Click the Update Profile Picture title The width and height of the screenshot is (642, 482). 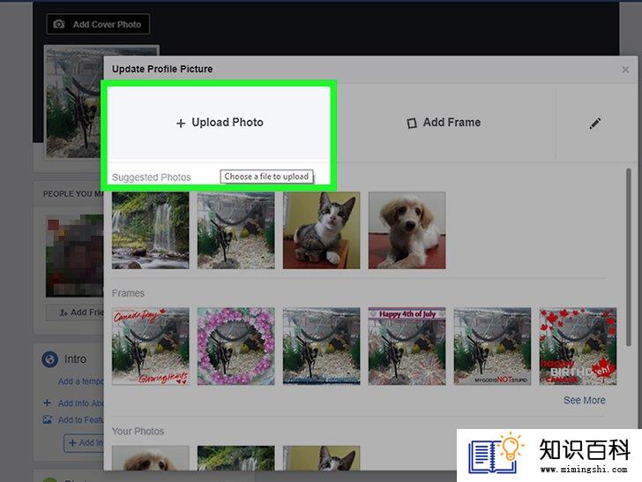click(162, 69)
